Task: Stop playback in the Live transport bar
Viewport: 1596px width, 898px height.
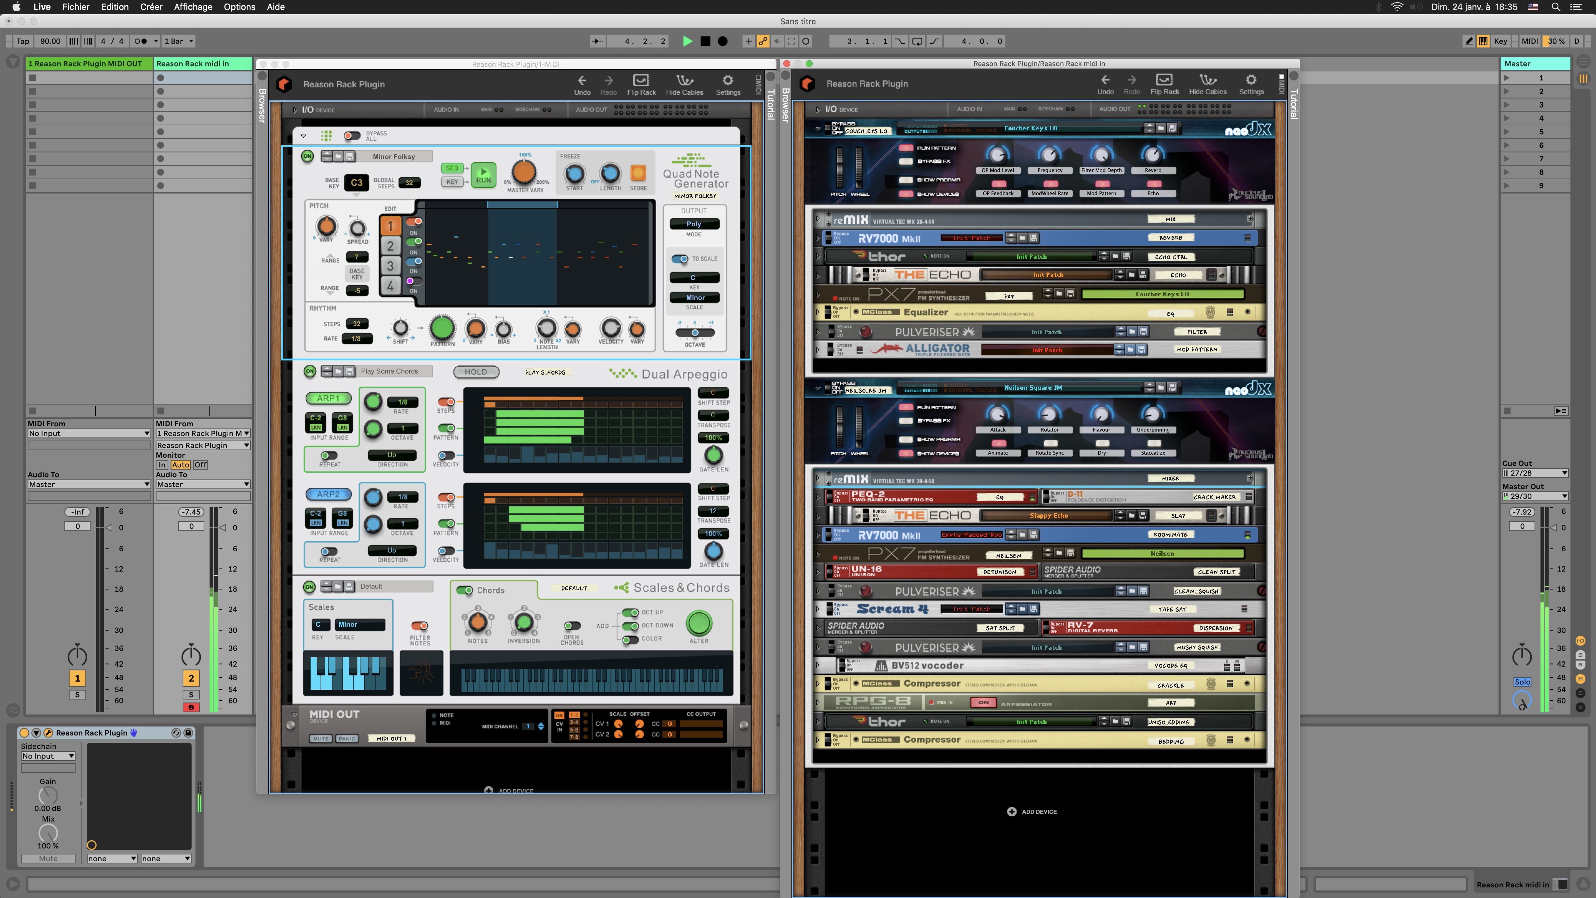Action: (705, 41)
